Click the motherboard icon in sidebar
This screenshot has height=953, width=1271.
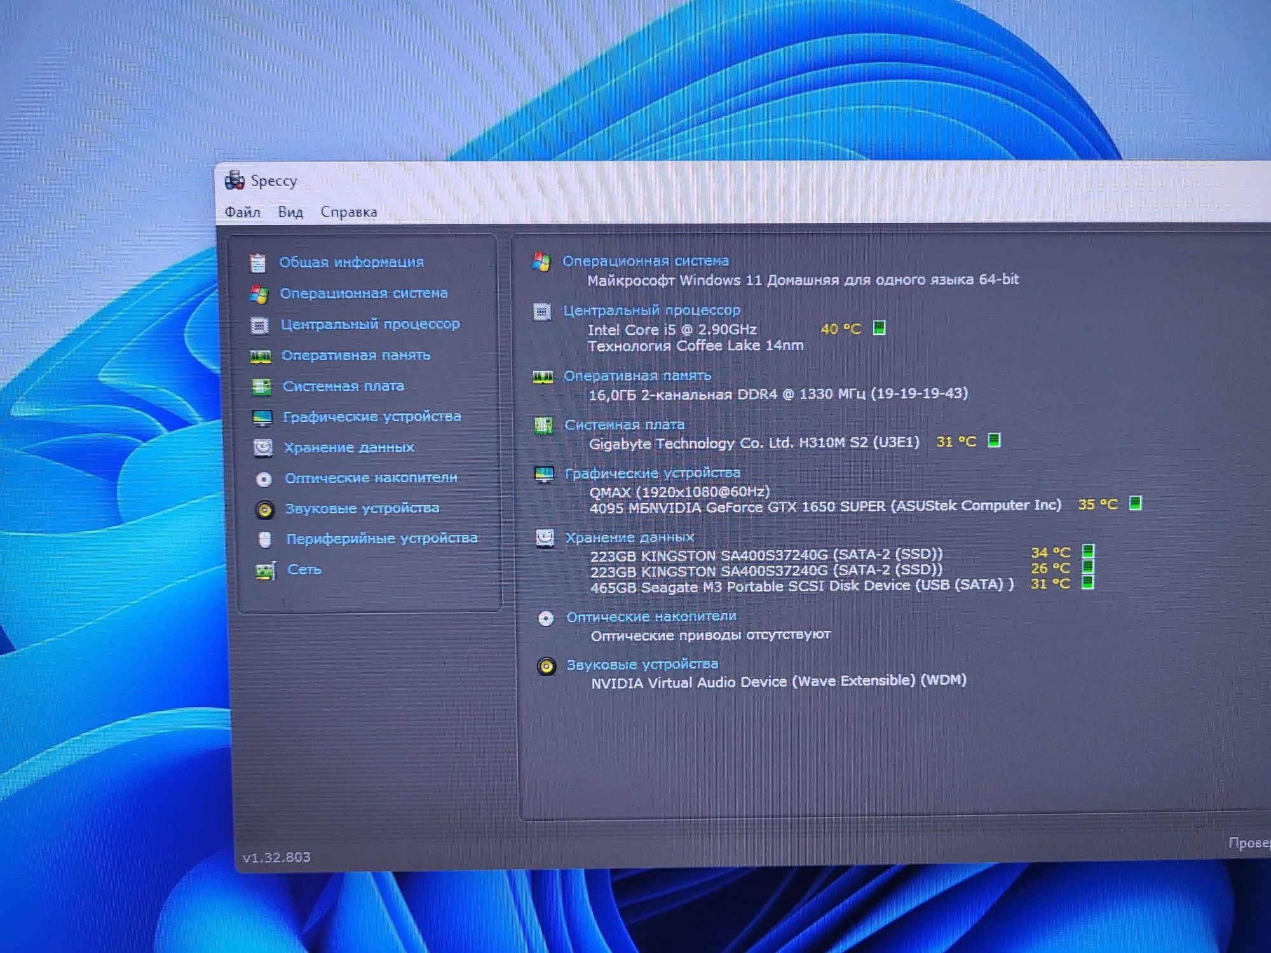click(x=261, y=386)
